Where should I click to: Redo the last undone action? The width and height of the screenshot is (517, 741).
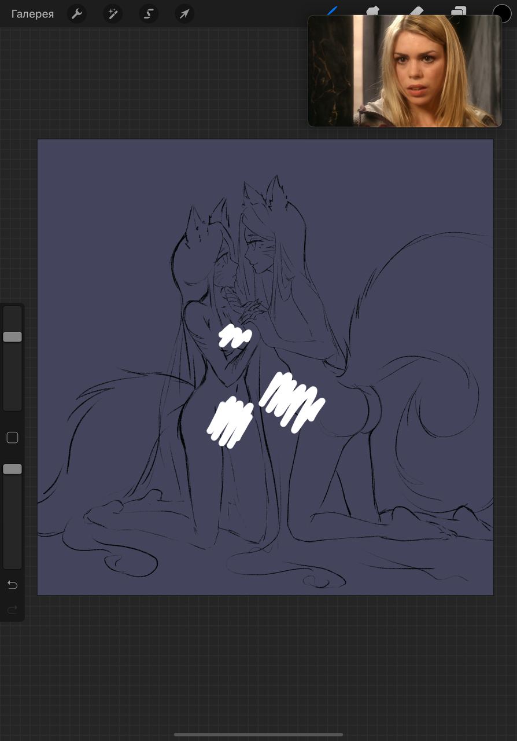(12, 609)
